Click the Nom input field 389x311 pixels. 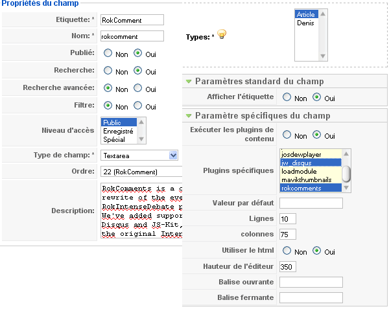(x=132, y=36)
